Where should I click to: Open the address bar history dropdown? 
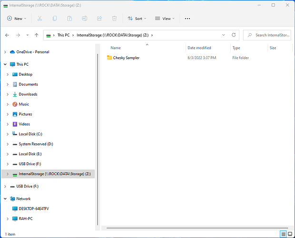pyautogui.click(x=224, y=35)
